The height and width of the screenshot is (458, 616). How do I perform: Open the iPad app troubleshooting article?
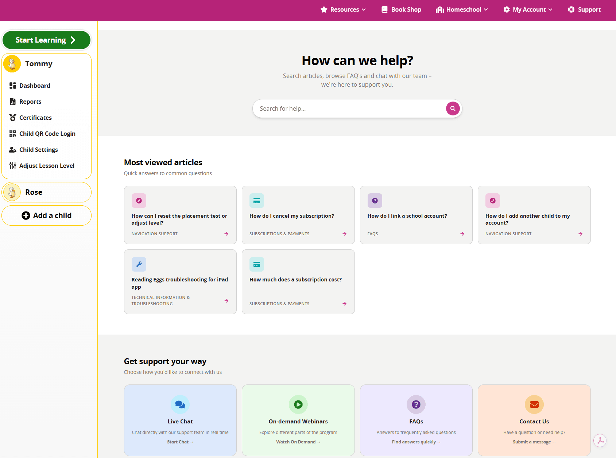[x=180, y=282]
